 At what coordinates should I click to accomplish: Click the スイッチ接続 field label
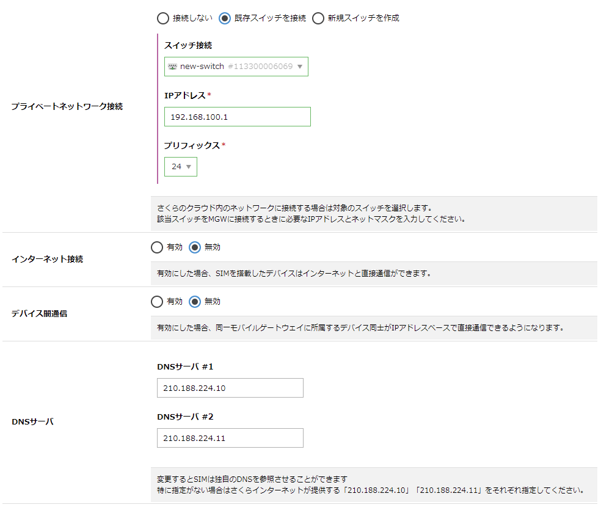tap(188, 46)
